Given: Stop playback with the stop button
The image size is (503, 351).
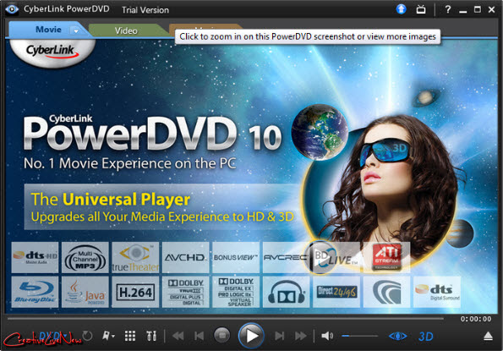Looking at the screenshot, I should (x=222, y=335).
